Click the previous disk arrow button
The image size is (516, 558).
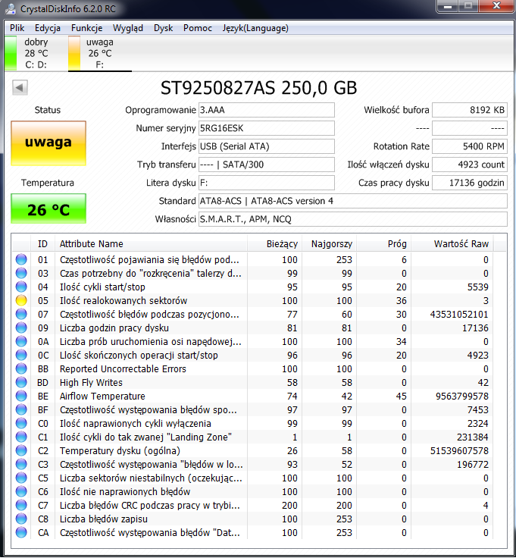pos(20,87)
